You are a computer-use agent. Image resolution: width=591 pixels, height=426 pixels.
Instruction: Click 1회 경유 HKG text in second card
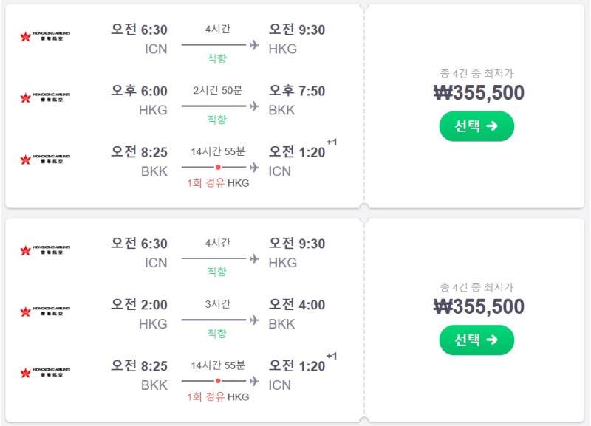coord(218,397)
